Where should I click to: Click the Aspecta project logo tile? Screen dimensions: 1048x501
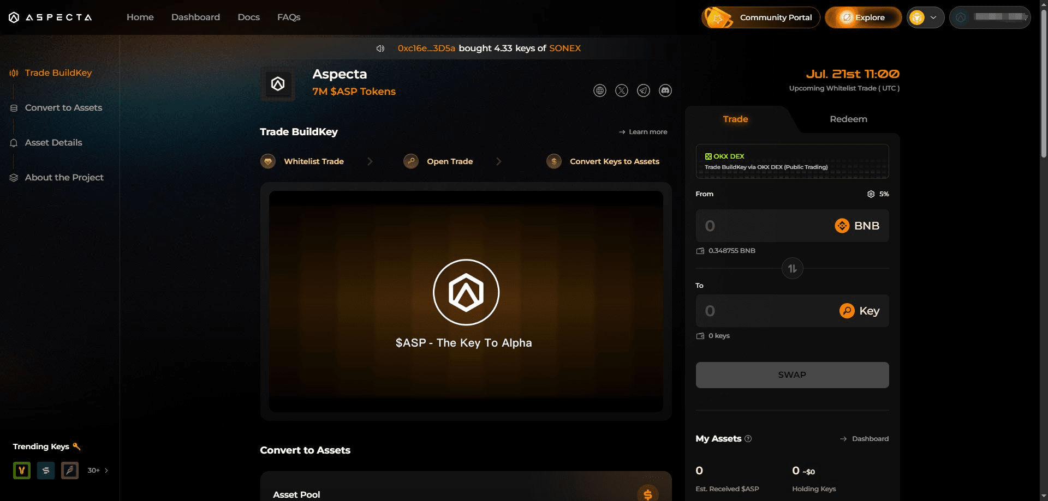coord(278,84)
